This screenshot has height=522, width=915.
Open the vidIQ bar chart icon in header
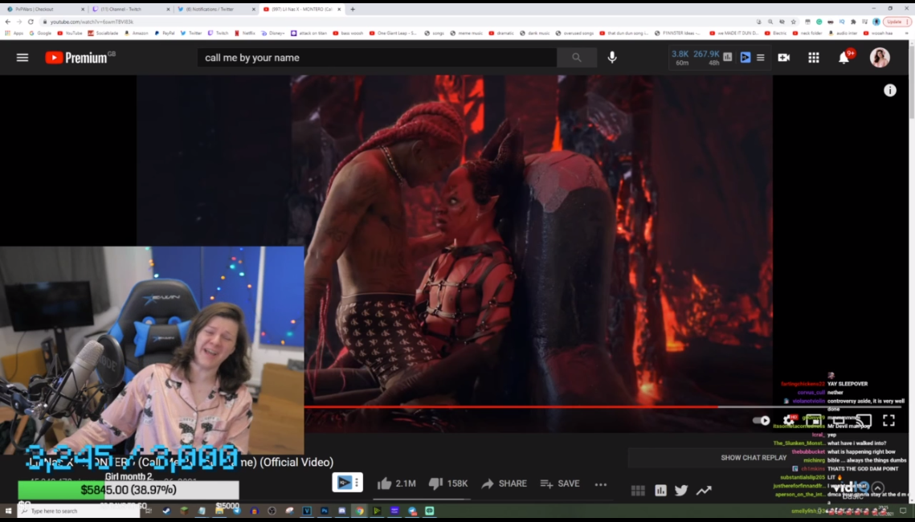click(727, 57)
